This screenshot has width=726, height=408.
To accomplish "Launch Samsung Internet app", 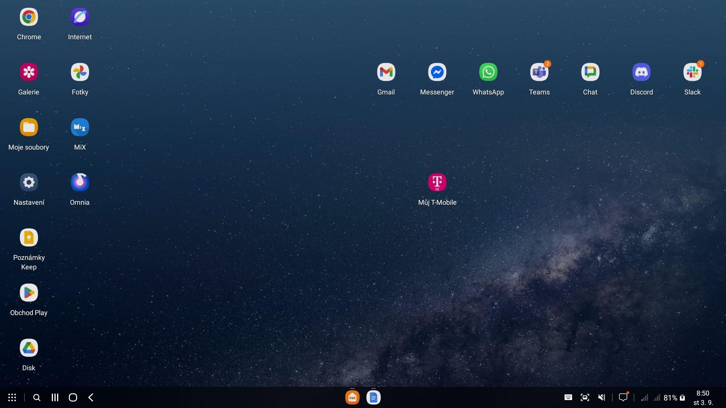I will coord(80,17).
